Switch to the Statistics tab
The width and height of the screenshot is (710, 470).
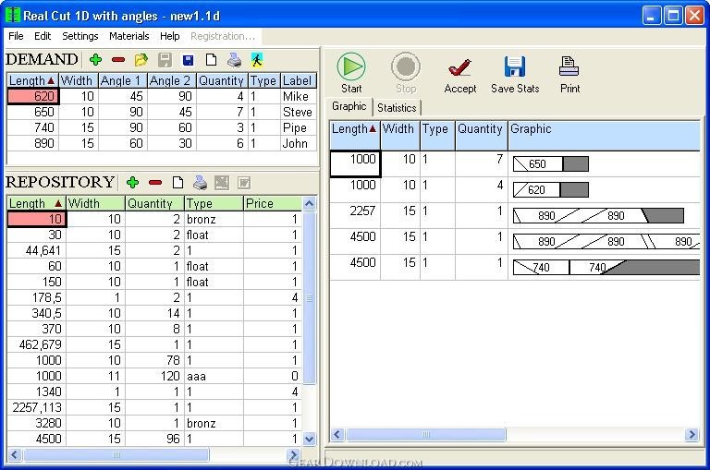click(397, 108)
